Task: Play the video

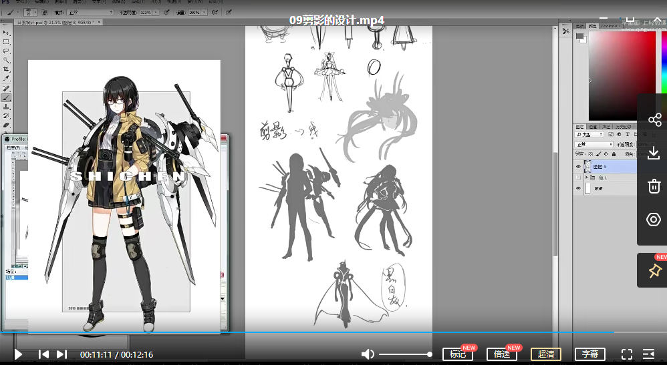Action: pyautogui.click(x=18, y=354)
